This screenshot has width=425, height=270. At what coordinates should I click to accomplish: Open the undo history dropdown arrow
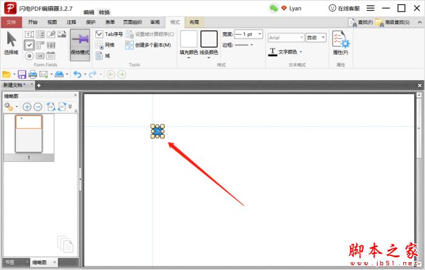85,74
